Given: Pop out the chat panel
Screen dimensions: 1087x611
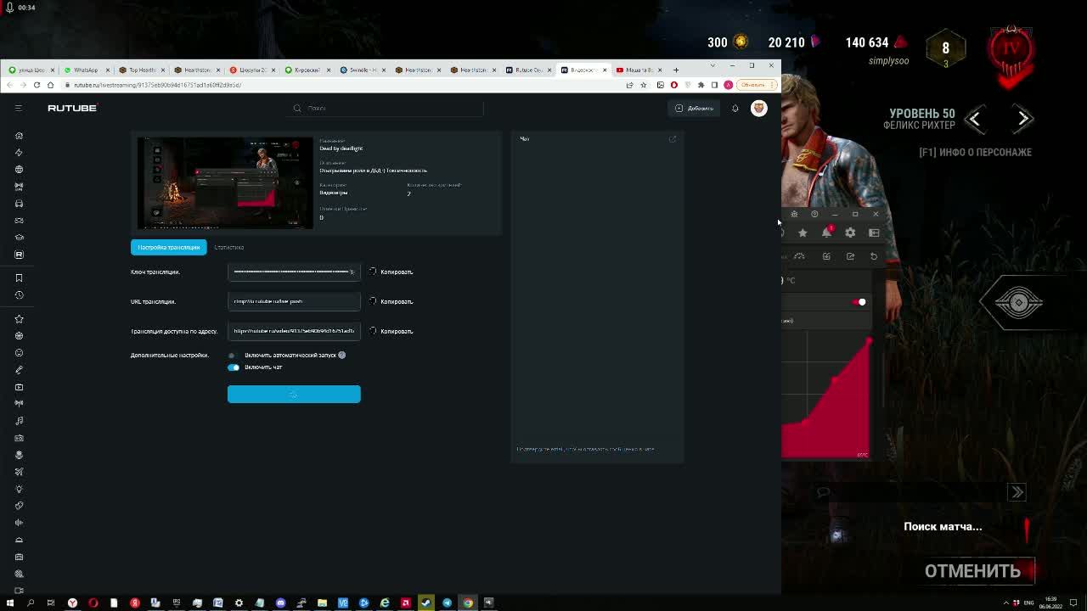Looking at the screenshot, I should point(673,139).
